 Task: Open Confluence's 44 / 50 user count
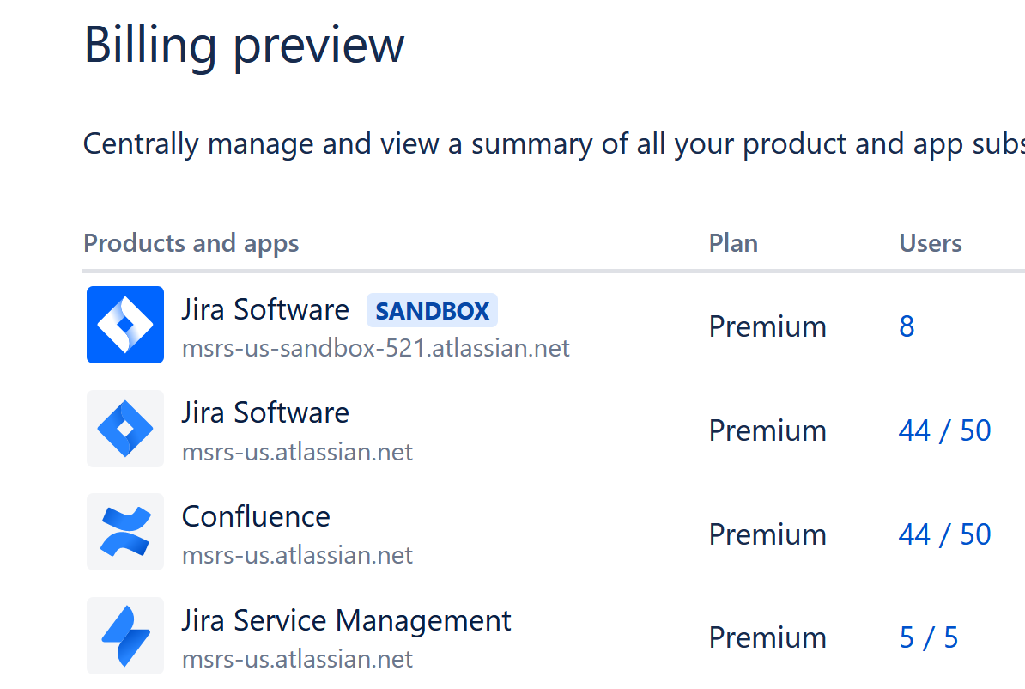(x=944, y=534)
